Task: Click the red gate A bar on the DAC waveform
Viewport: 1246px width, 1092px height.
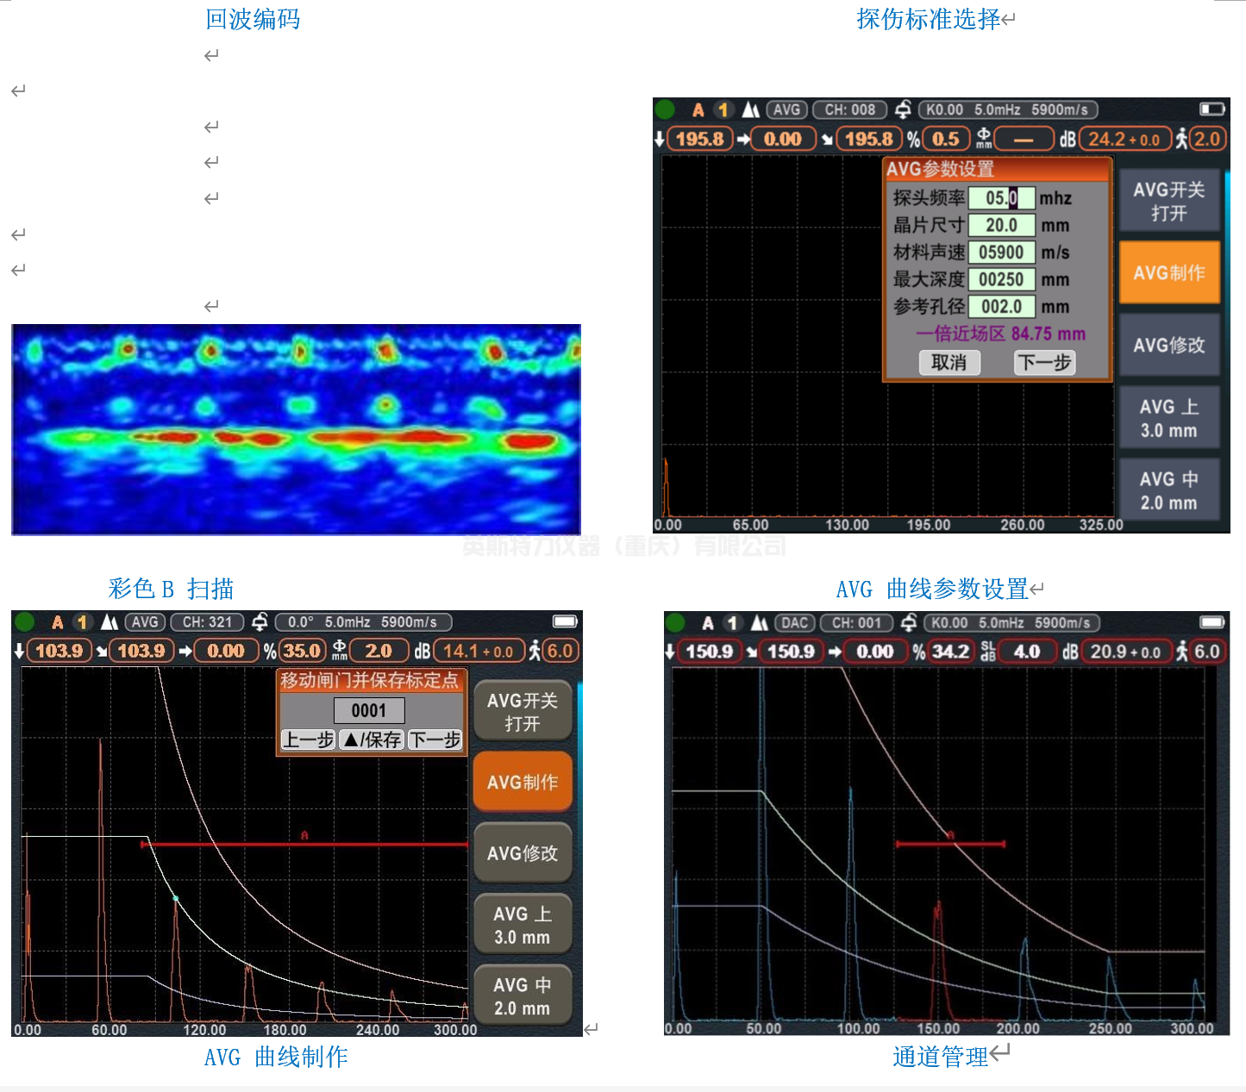Action: [950, 844]
